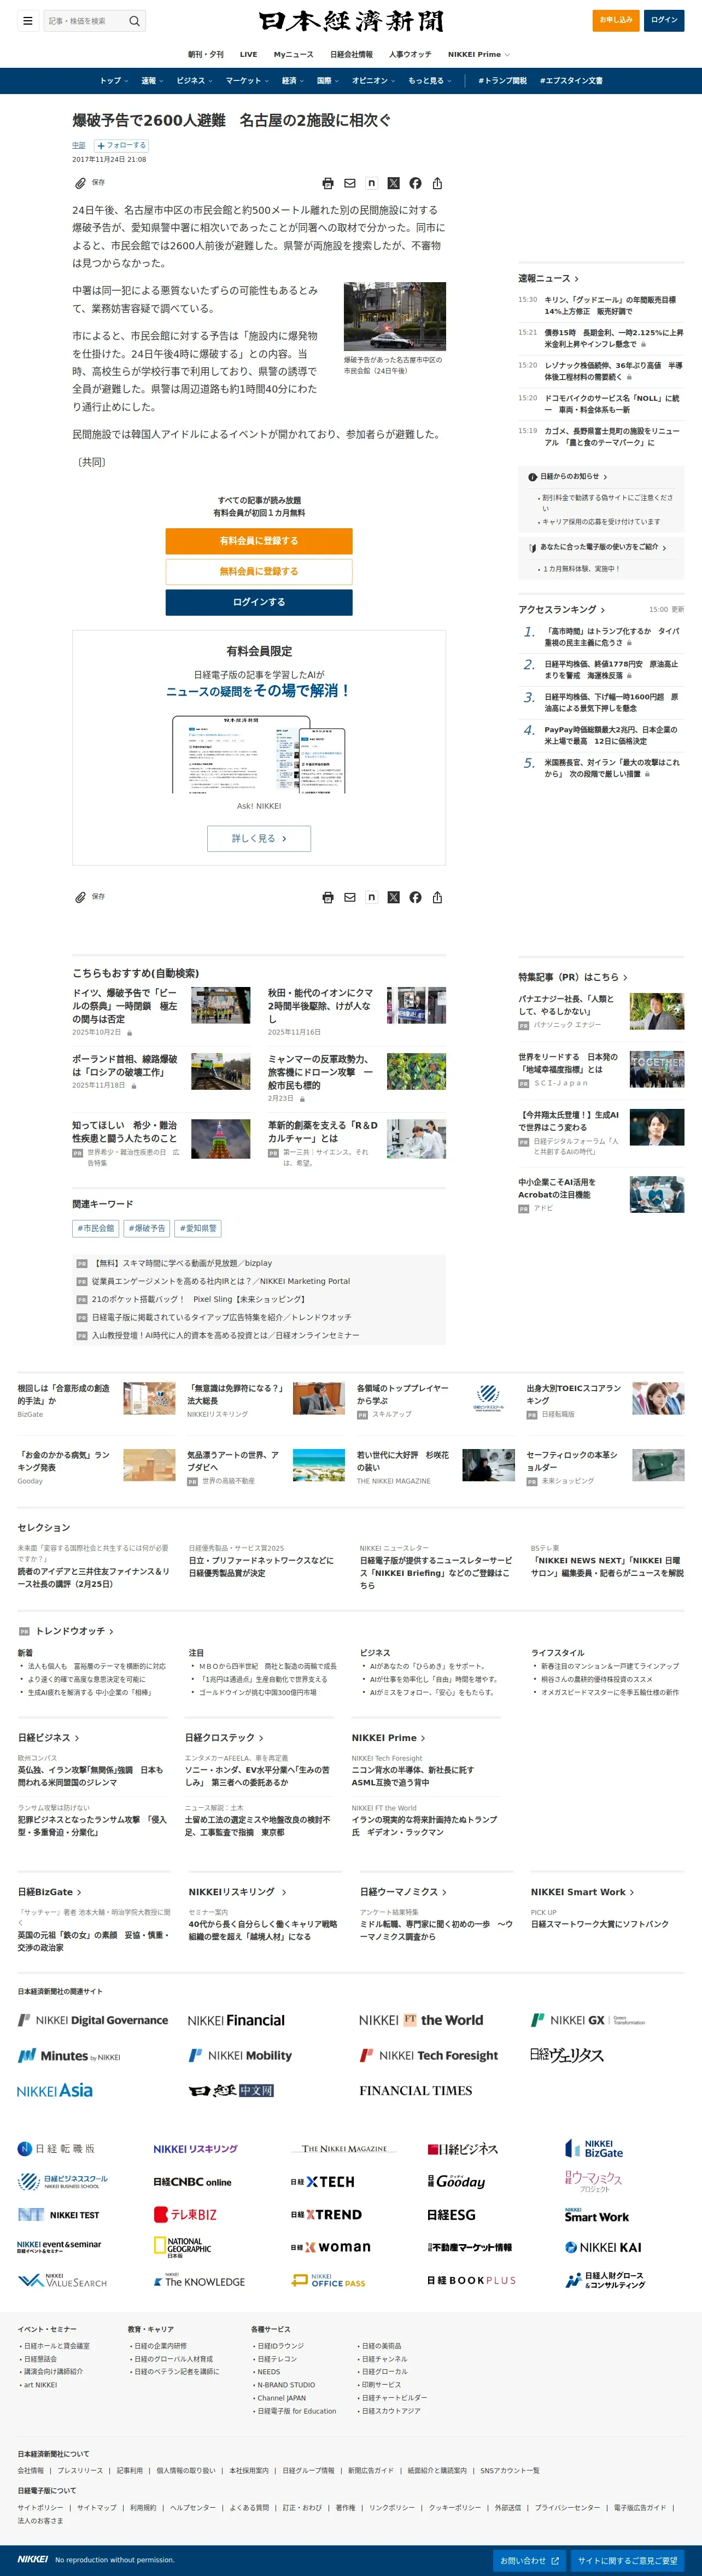
Task: Open the 朝刊・夕刊 menu item
Action: pos(206,55)
